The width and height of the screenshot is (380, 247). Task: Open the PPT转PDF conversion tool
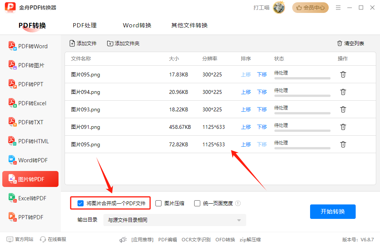30,217
